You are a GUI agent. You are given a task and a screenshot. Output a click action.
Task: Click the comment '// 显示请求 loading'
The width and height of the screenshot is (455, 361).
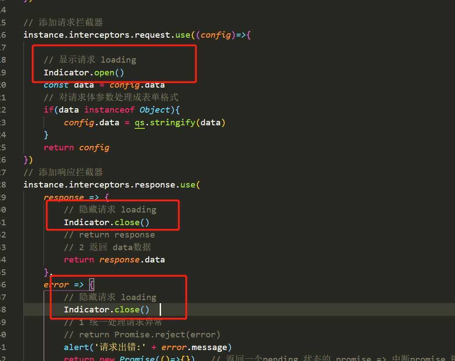point(90,60)
